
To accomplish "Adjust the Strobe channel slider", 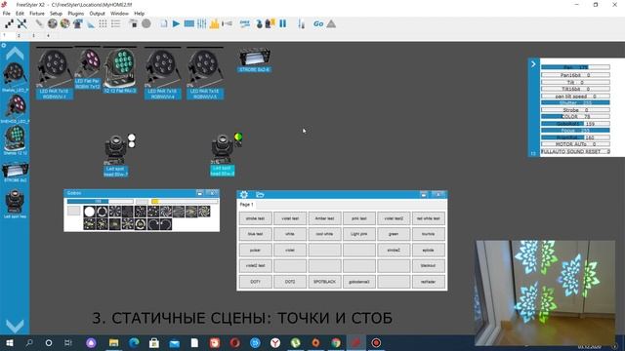I will tap(575, 110).
